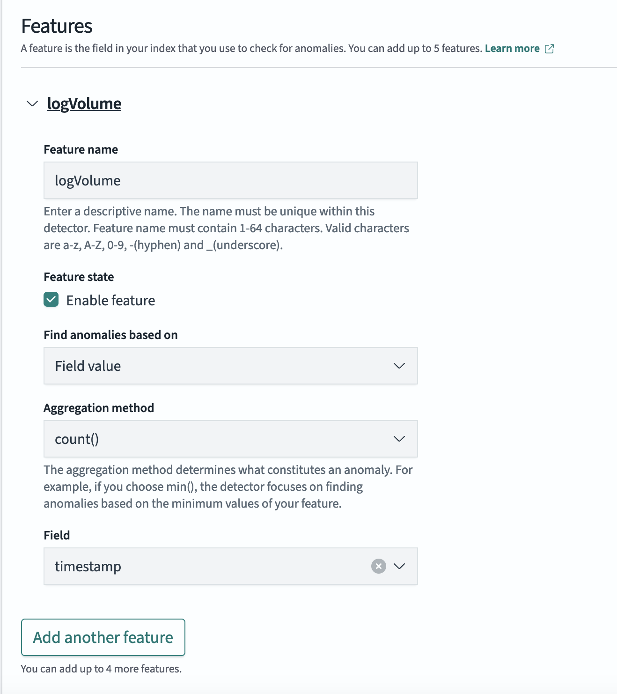Open the external link icon beside Learn more

coord(550,49)
